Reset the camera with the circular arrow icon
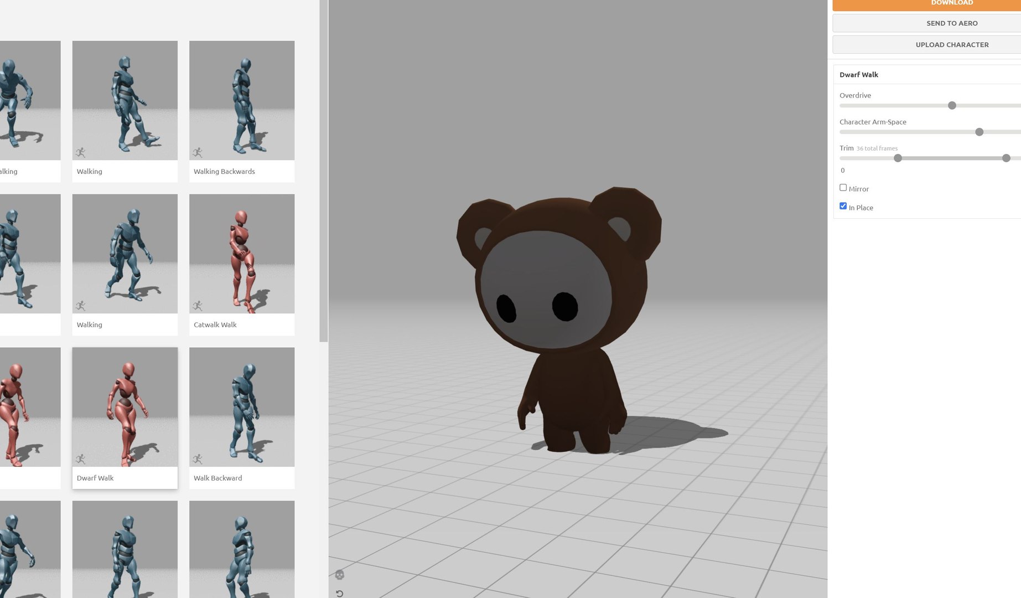 [x=340, y=594]
